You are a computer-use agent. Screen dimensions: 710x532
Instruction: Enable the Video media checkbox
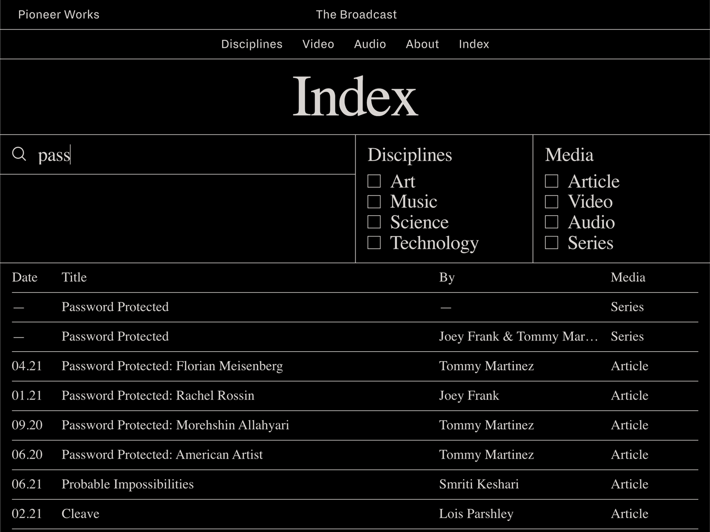(552, 201)
